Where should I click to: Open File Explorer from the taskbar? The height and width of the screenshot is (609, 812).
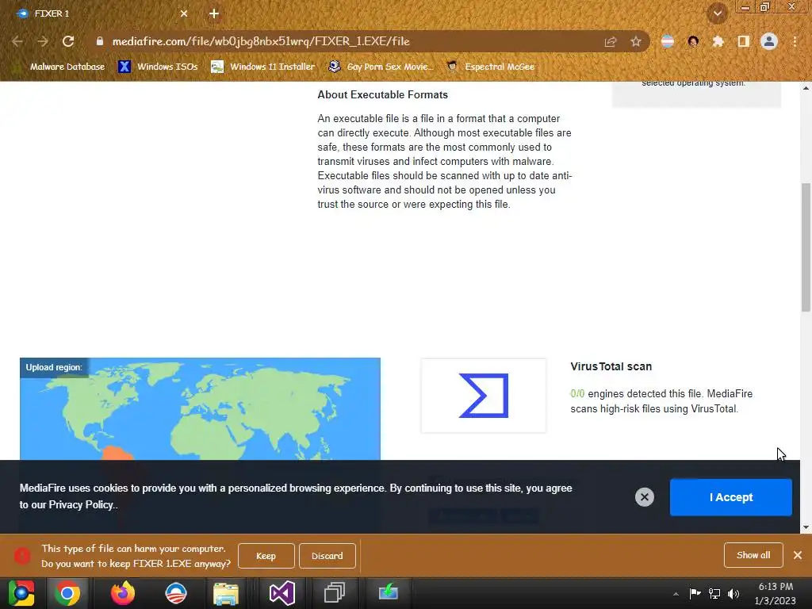click(x=226, y=593)
